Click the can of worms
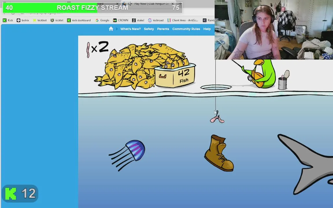This screenshot has height=208, width=333. pyautogui.click(x=283, y=80)
